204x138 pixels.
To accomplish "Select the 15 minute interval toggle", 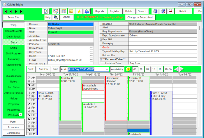I will coord(154,69).
